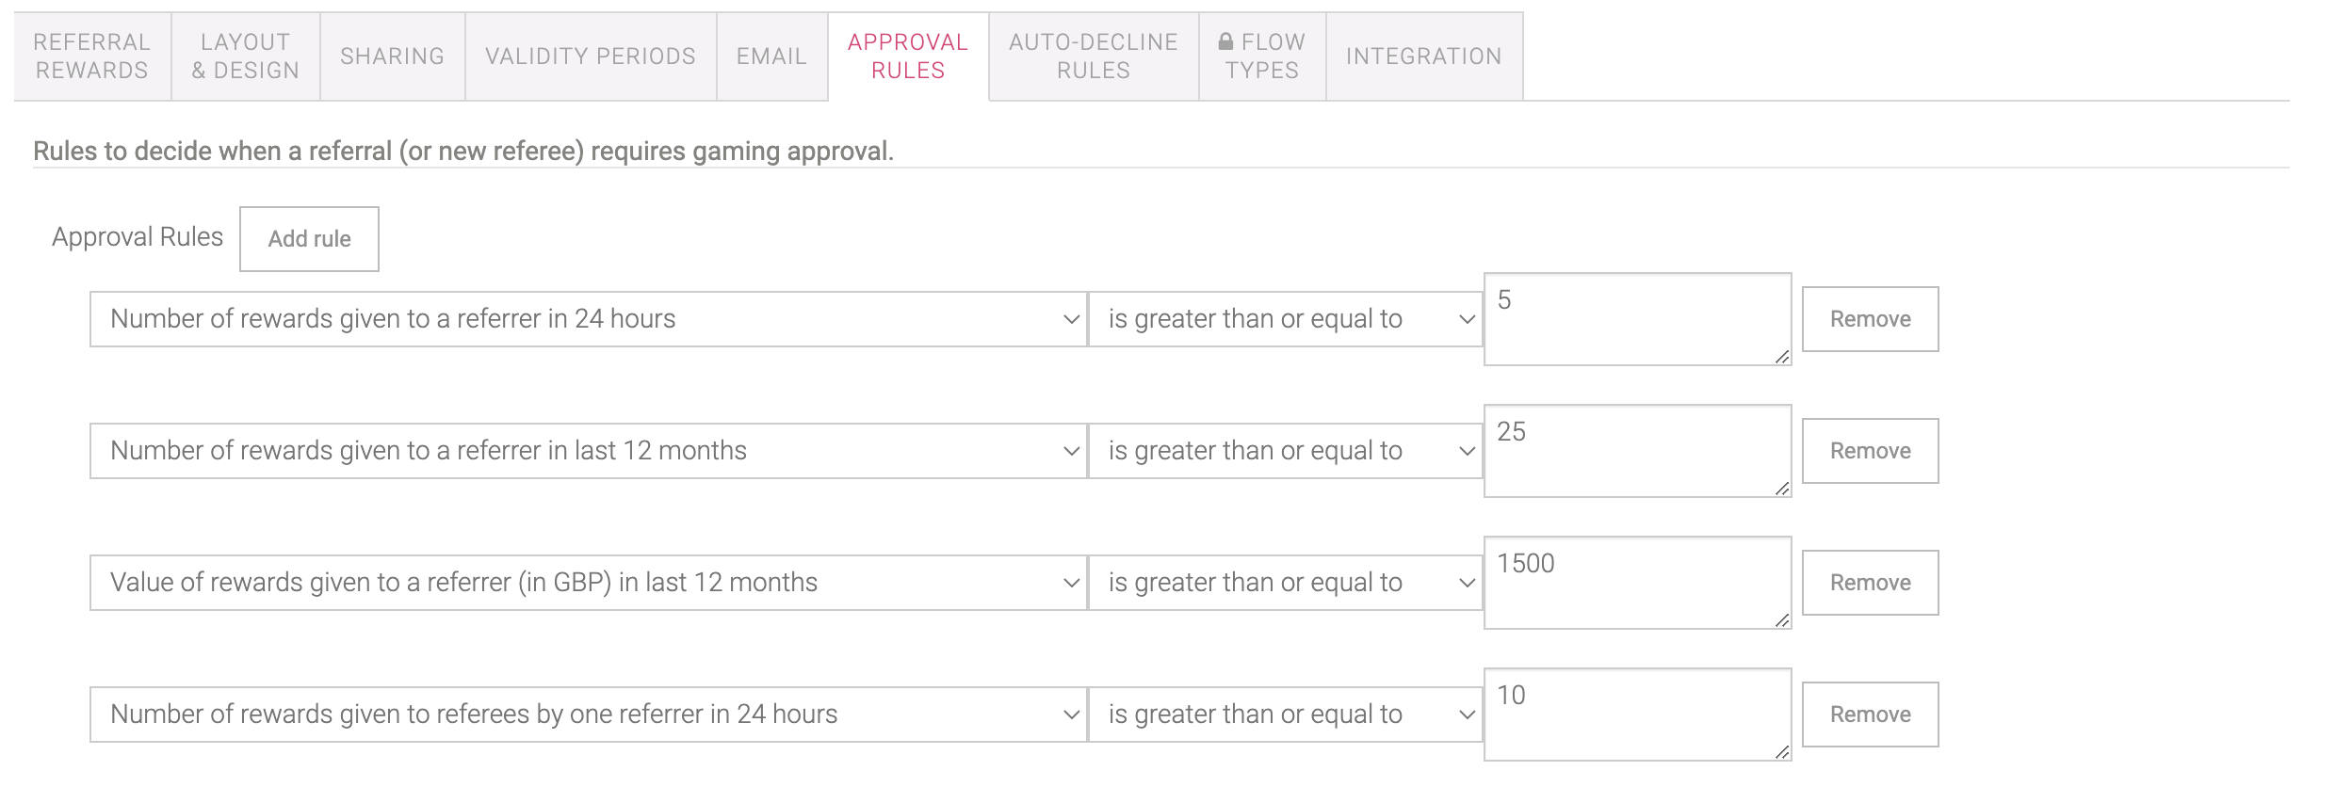Go to Validity Periods tab
This screenshot has height=787, width=2336.
[591, 56]
